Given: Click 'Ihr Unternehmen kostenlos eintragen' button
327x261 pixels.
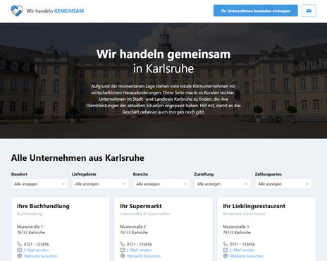Looking at the screenshot, I should pyautogui.click(x=256, y=11).
